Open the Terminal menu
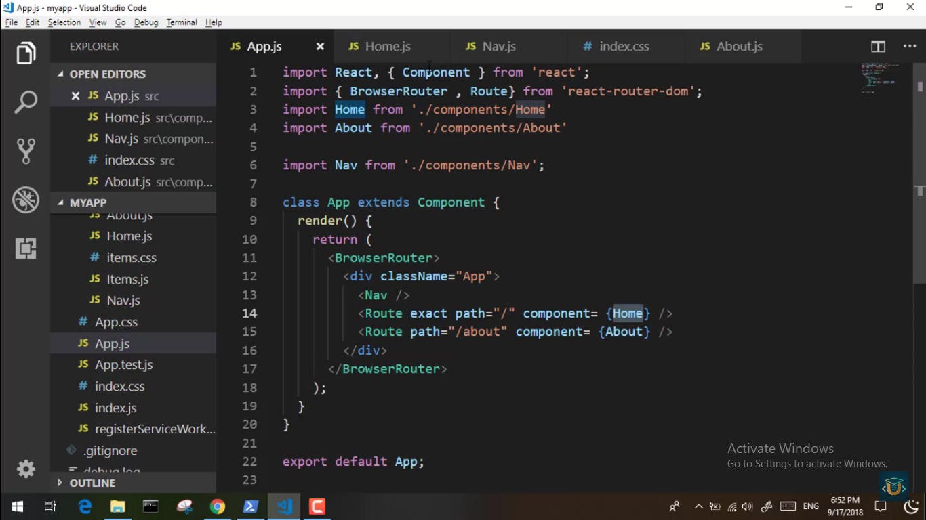This screenshot has width=926, height=520. (182, 22)
